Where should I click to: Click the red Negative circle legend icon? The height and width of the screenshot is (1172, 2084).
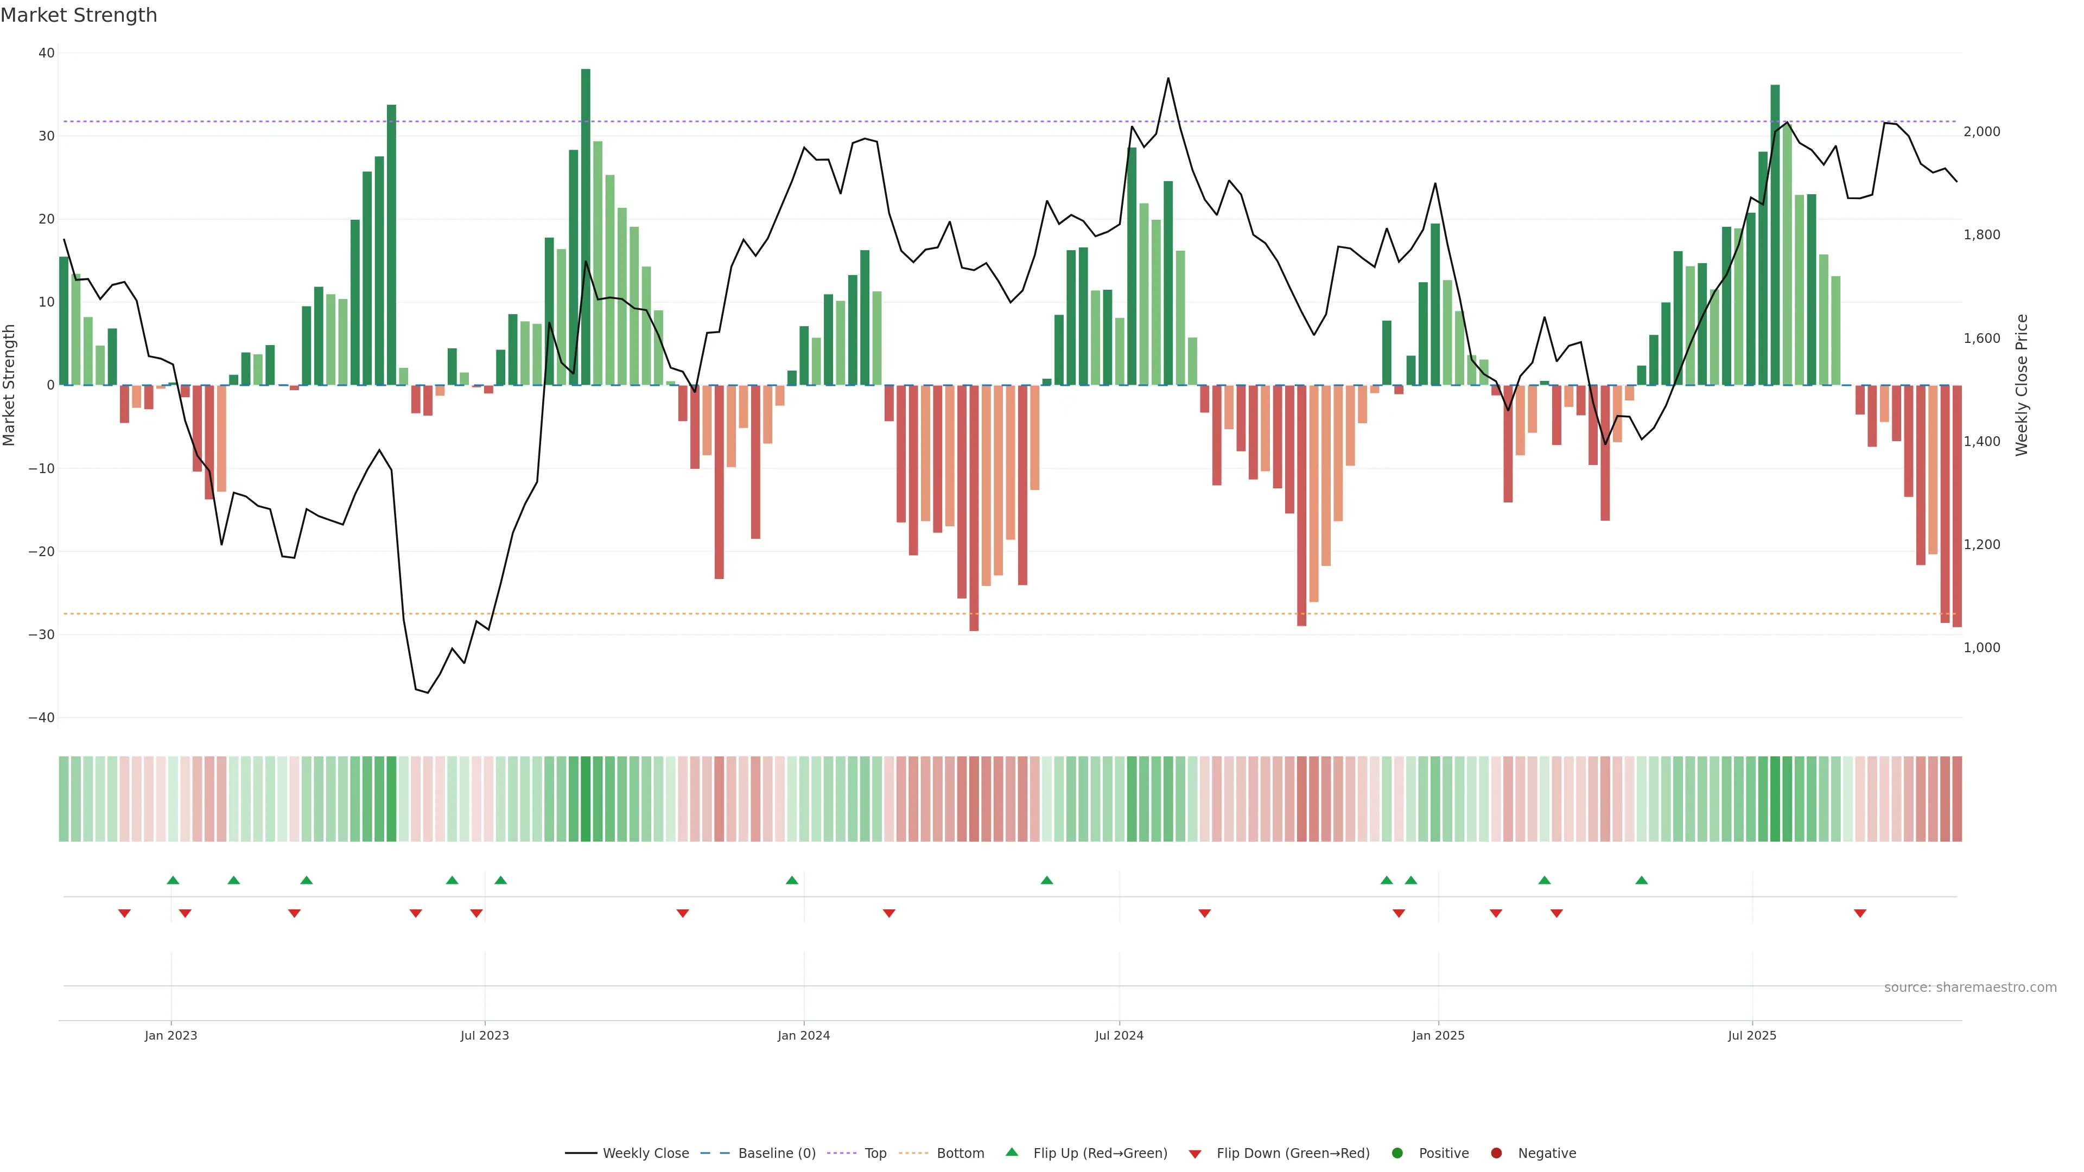tap(1496, 1152)
